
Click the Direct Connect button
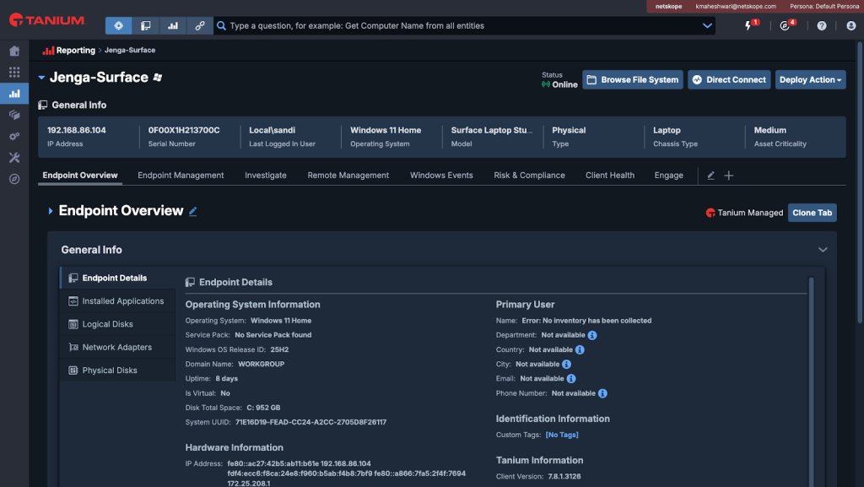pos(729,80)
